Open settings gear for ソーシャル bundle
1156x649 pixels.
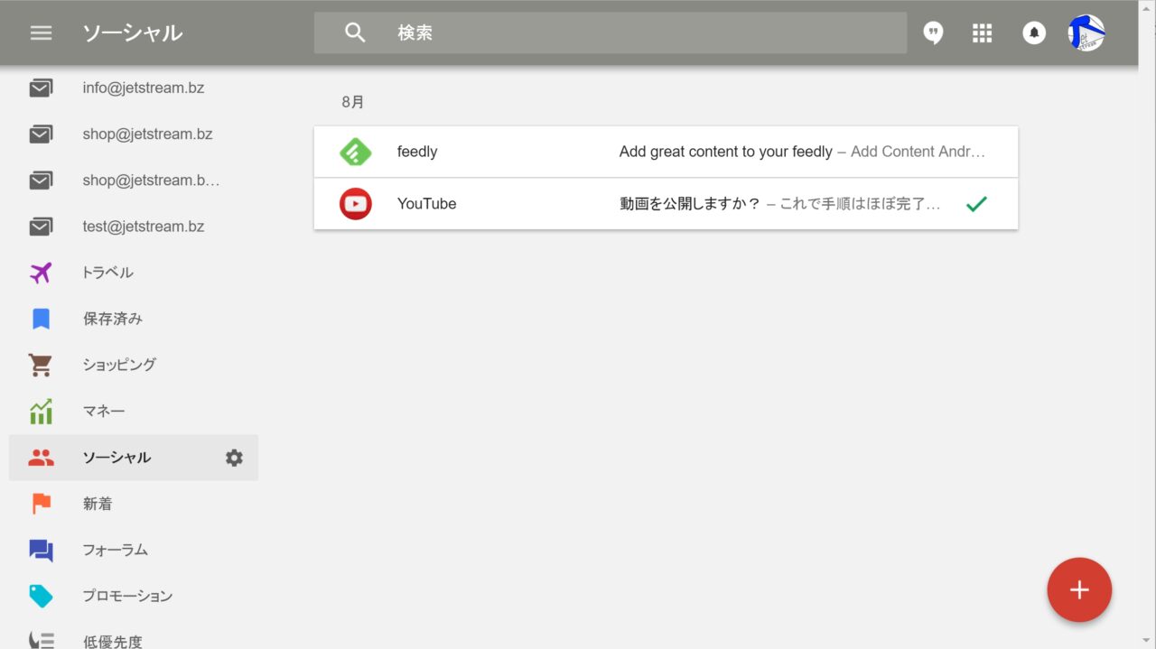234,458
